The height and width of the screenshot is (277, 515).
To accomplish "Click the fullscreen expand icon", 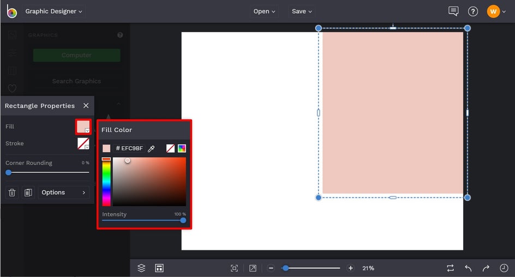I will point(253,268).
